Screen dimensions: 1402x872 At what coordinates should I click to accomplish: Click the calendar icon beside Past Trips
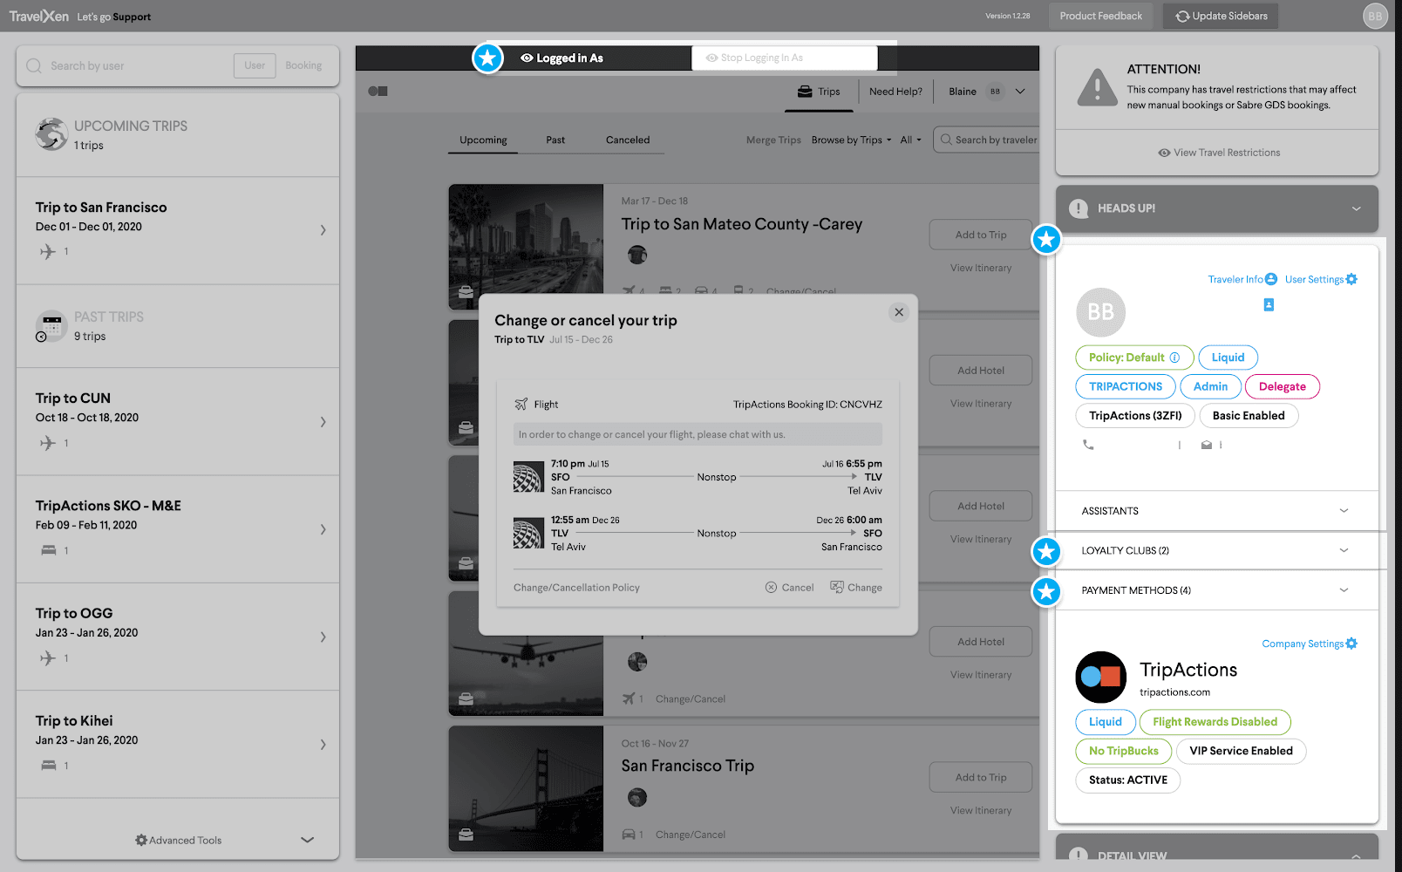coord(51,326)
